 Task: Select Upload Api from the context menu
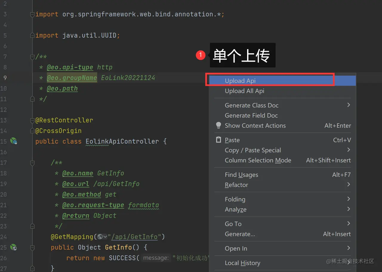(240, 81)
